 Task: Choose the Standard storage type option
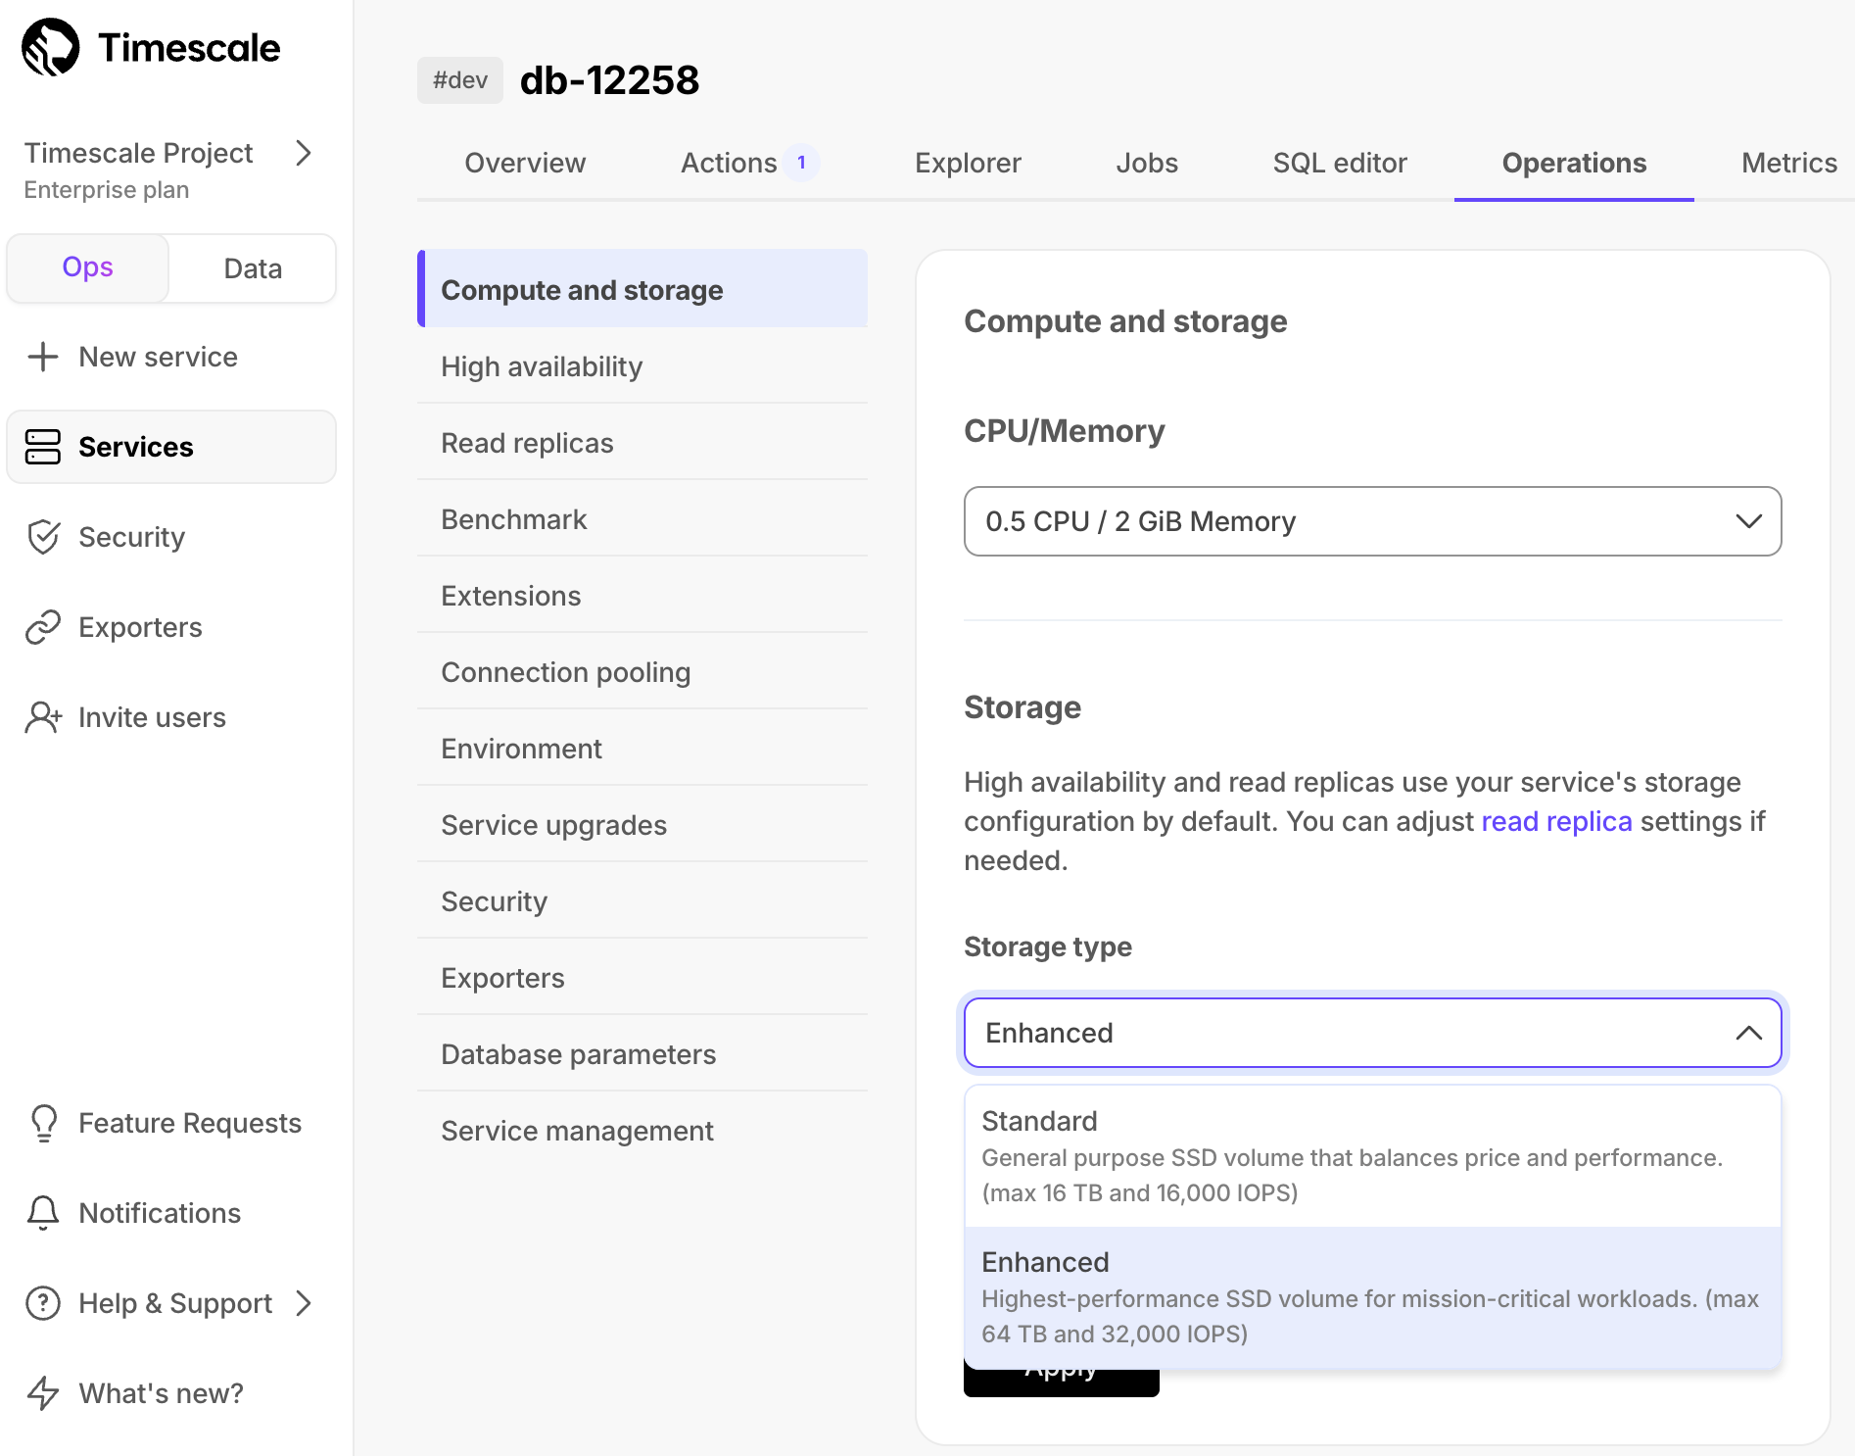click(1372, 1156)
